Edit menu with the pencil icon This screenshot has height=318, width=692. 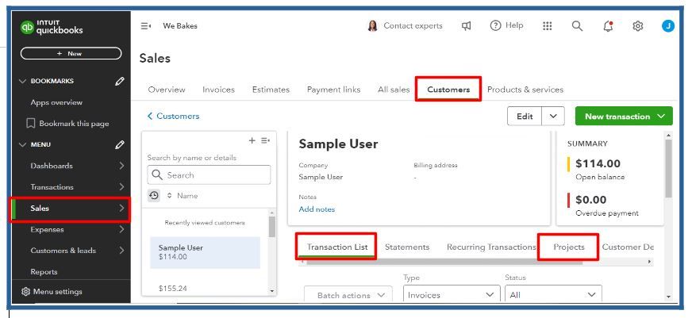point(120,144)
